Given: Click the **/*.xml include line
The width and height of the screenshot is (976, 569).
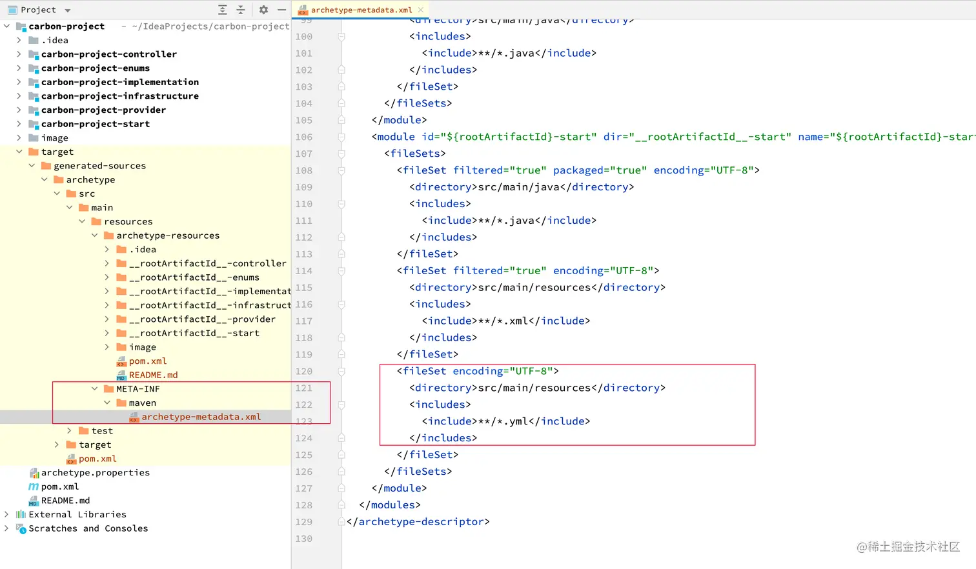Looking at the screenshot, I should point(506,321).
